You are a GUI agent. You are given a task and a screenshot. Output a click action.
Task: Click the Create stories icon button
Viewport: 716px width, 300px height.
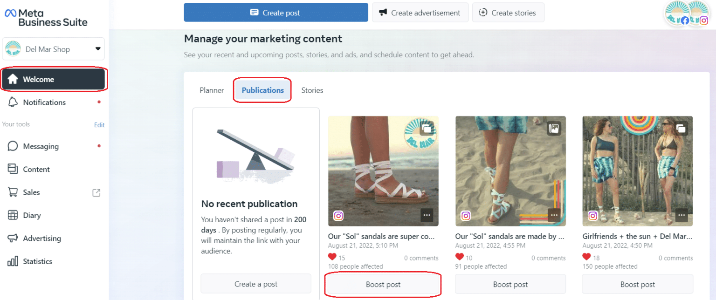point(482,13)
